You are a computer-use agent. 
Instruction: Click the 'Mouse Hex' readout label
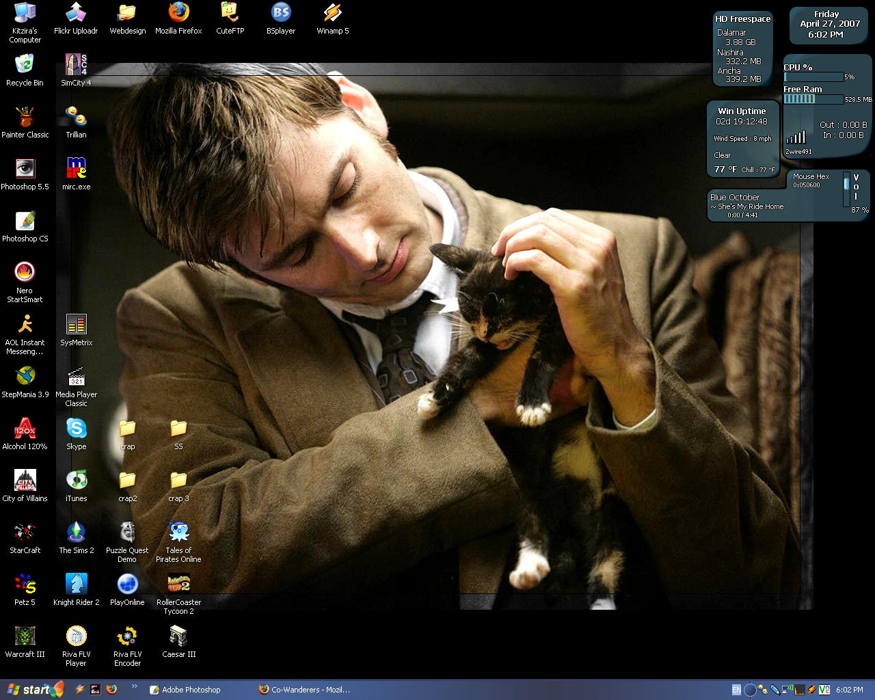[811, 176]
